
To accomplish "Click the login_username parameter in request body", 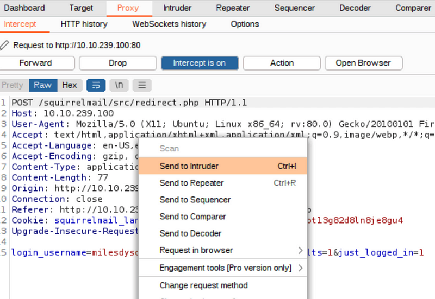I will click(x=49, y=252).
